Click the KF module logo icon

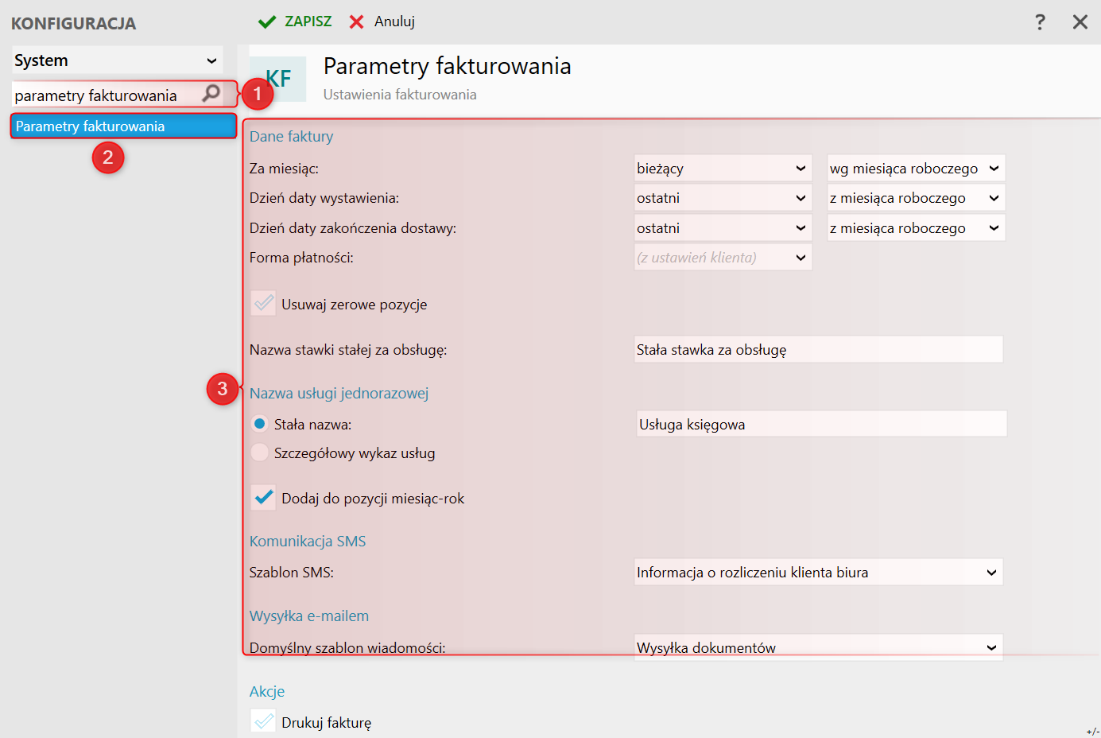pos(278,79)
